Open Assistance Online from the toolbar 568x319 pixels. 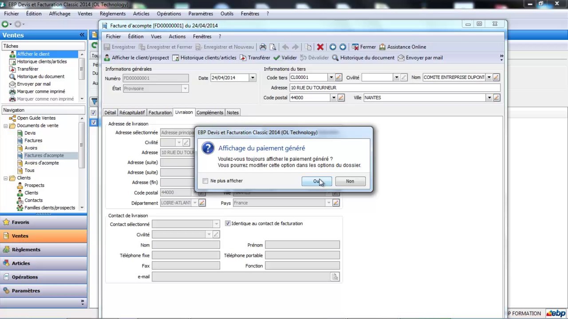[402, 47]
